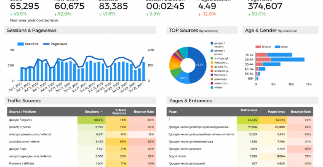The height and width of the screenshot is (167, 323).
Task: Click the 48.3% slice of the donut chart
Action: coord(201,65)
